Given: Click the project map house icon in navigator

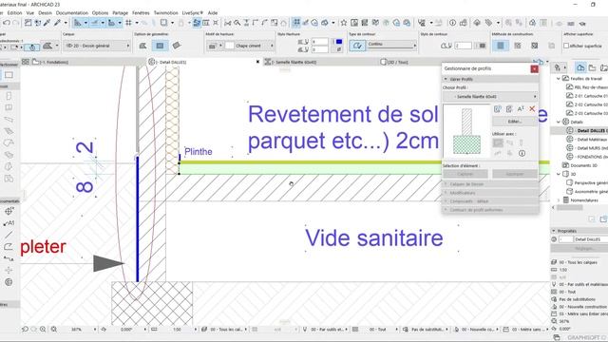Looking at the screenshot, I should pos(580,67).
